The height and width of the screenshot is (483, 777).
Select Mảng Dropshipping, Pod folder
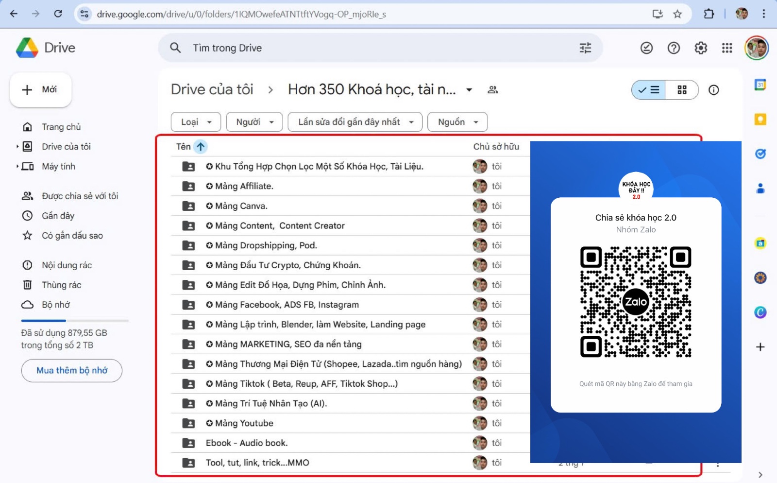point(350,245)
